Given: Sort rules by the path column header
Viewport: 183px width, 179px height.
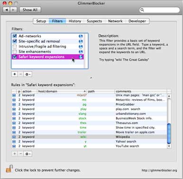Looking at the screenshot, I should pos(101,91).
